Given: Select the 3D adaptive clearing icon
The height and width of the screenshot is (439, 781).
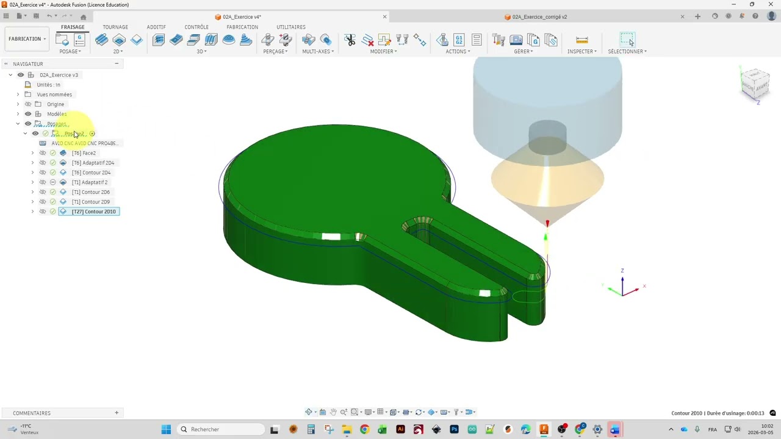Looking at the screenshot, I should click(158, 40).
